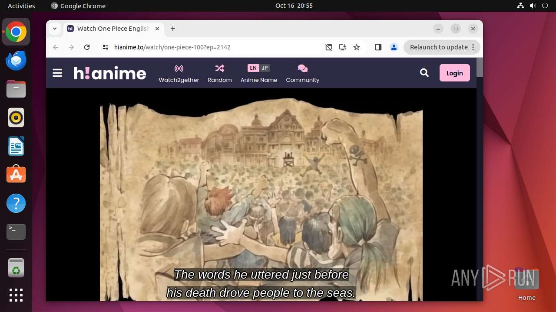
Task: Click the page vertical scrollbar thumb
Action: 480,68
